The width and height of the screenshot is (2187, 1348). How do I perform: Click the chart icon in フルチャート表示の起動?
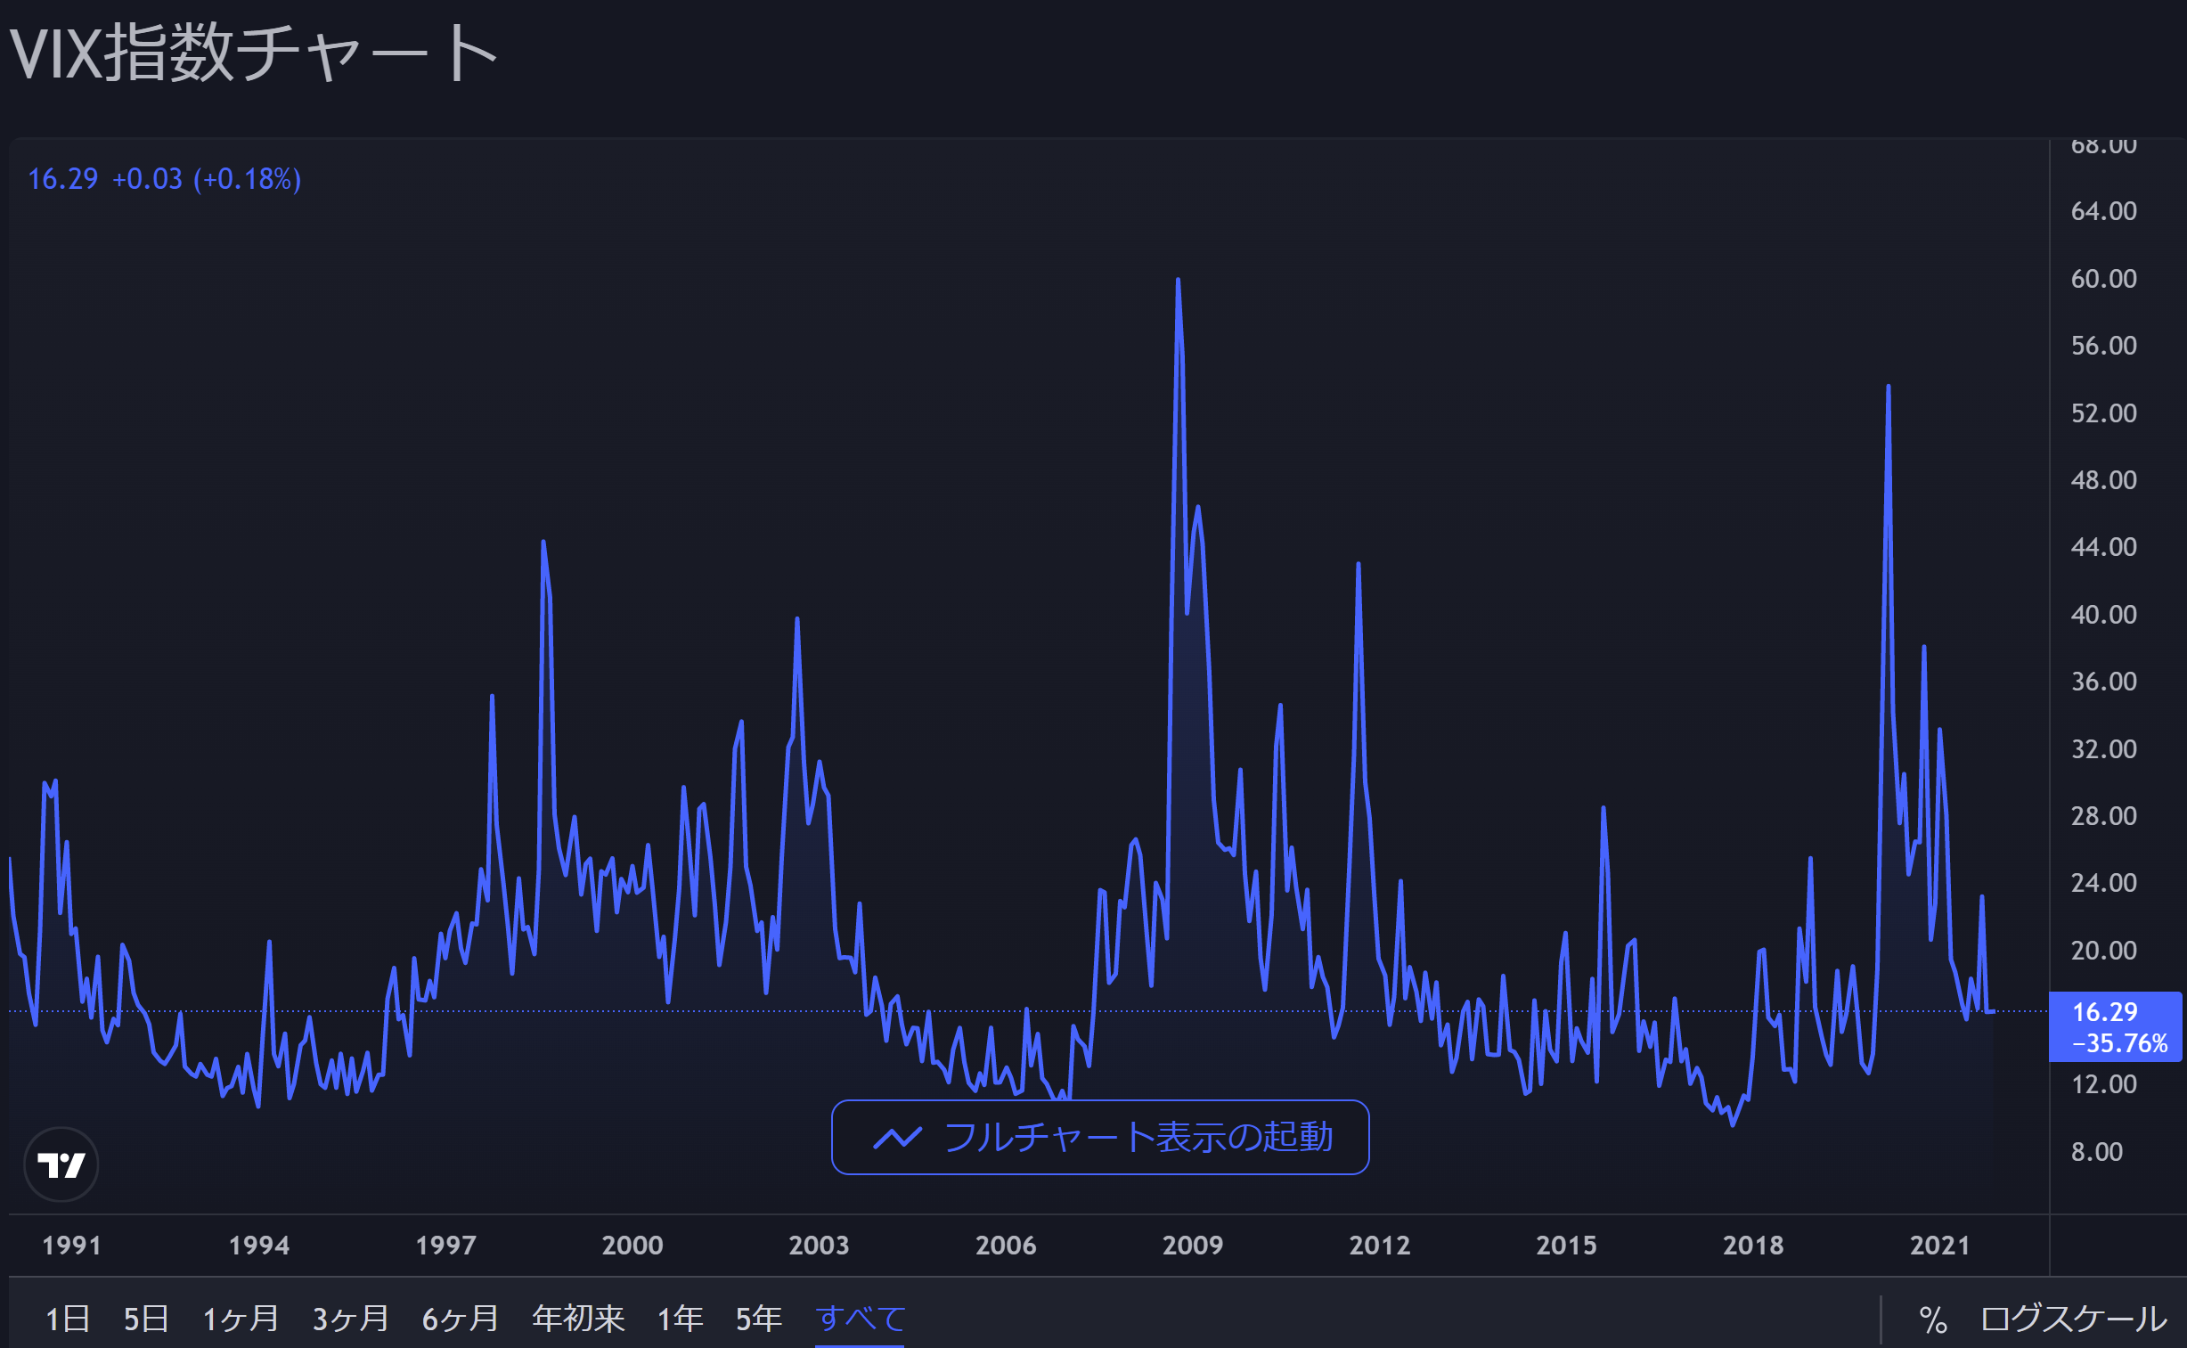pos(896,1138)
